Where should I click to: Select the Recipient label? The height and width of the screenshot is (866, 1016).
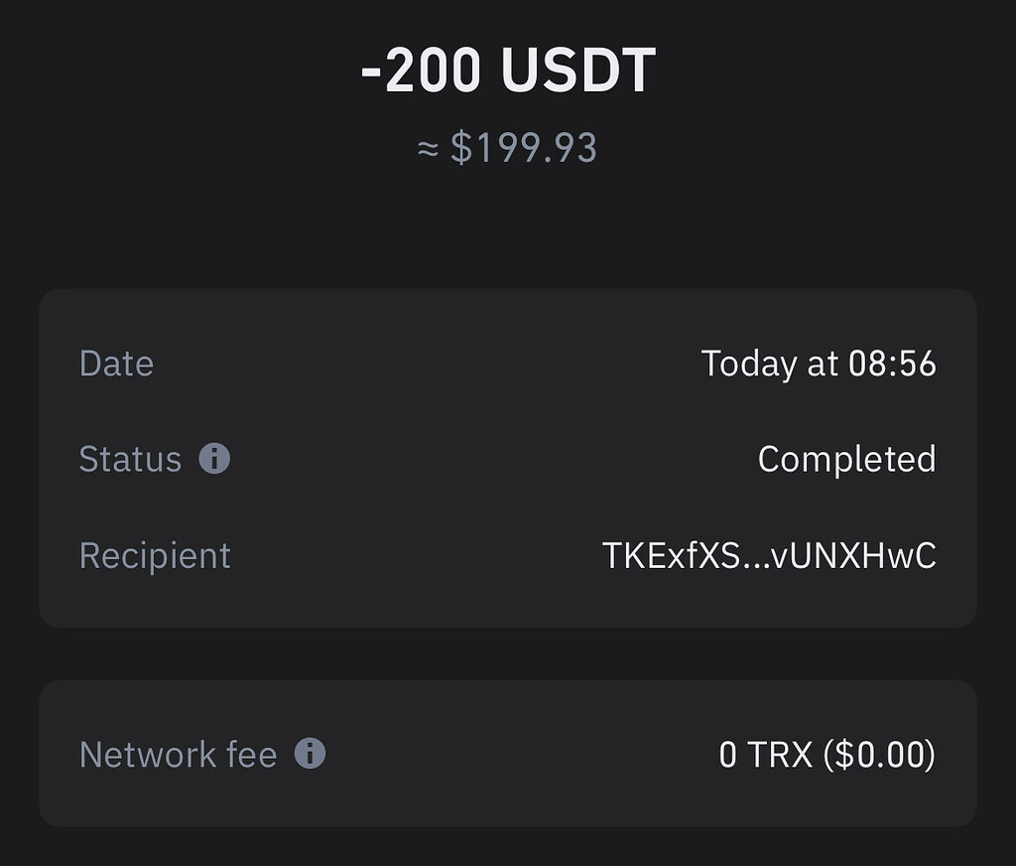[x=154, y=556]
